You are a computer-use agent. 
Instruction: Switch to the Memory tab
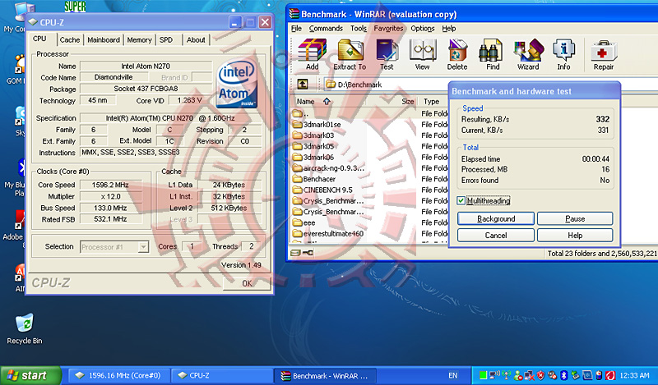tap(139, 39)
